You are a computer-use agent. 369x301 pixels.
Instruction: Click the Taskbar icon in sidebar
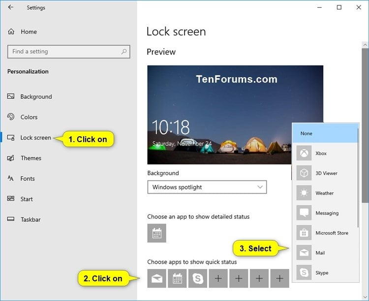(x=11, y=219)
